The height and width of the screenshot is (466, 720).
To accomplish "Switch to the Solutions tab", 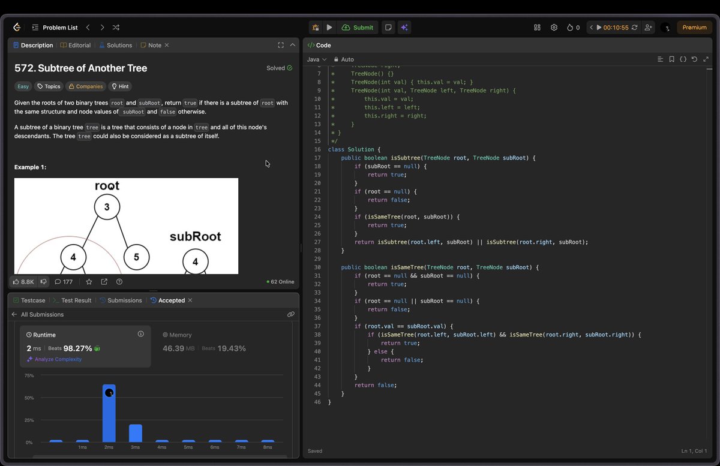I will pyautogui.click(x=115, y=45).
